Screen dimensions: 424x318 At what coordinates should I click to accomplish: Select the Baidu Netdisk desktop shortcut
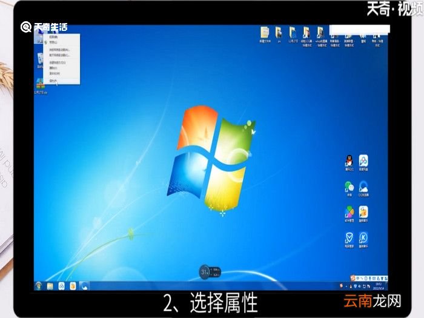363,163
